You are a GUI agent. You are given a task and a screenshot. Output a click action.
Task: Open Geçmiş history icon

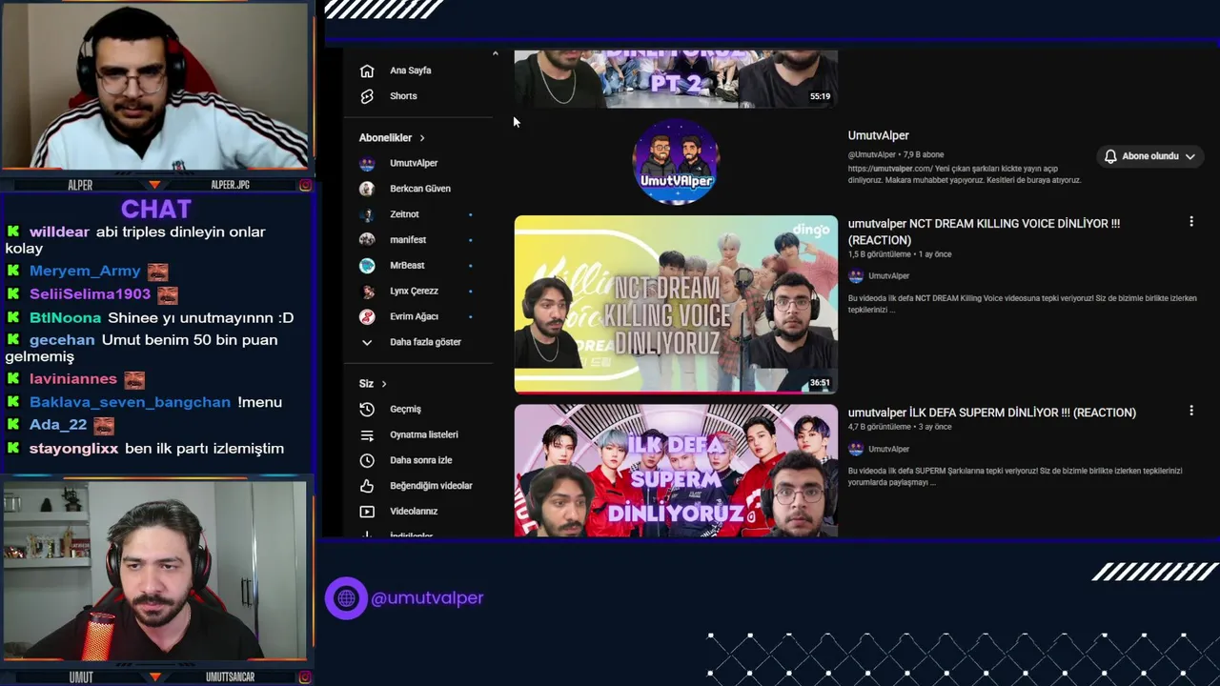367,409
